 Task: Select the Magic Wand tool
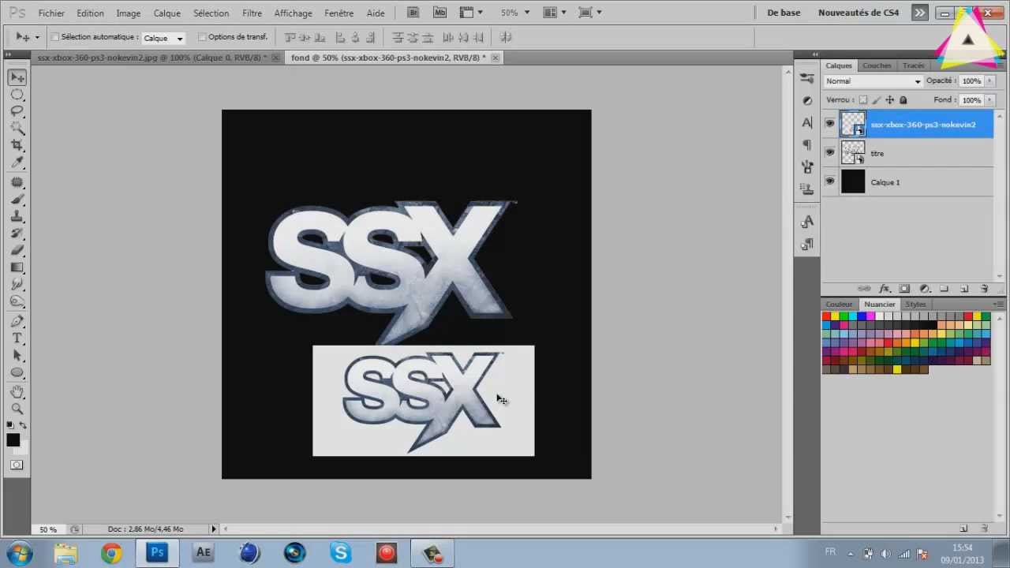17,128
